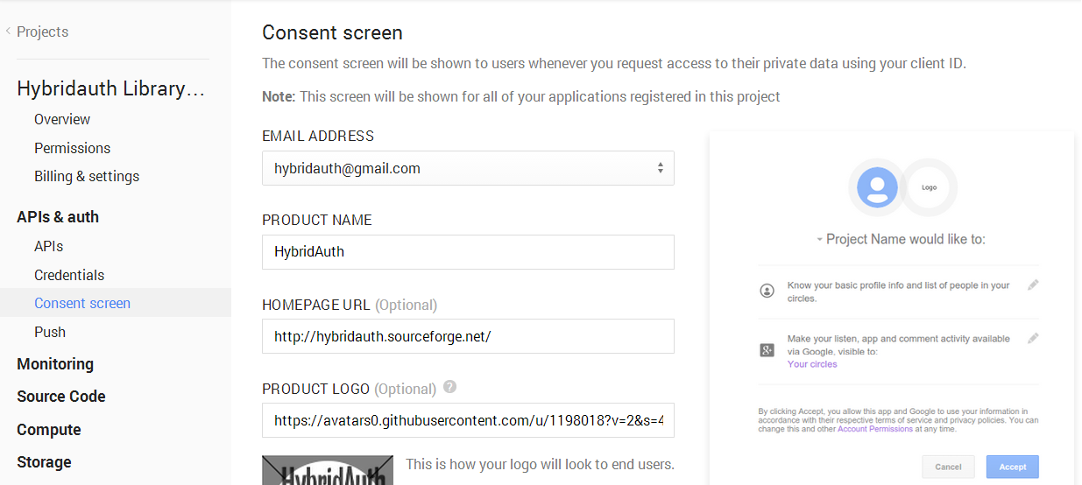
Task: Open the Account Permissions link
Action: coord(875,430)
